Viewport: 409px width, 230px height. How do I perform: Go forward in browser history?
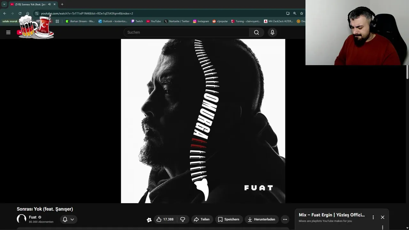pyautogui.click(x=12, y=13)
